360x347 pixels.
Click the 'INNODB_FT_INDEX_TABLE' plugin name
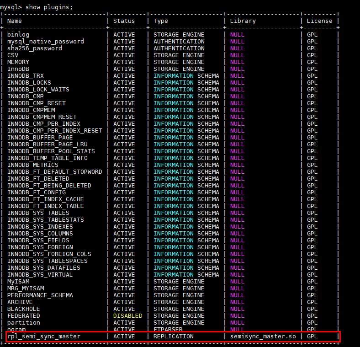point(46,206)
